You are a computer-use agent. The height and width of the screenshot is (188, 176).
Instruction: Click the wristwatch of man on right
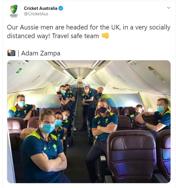pyautogui.click(x=145, y=123)
